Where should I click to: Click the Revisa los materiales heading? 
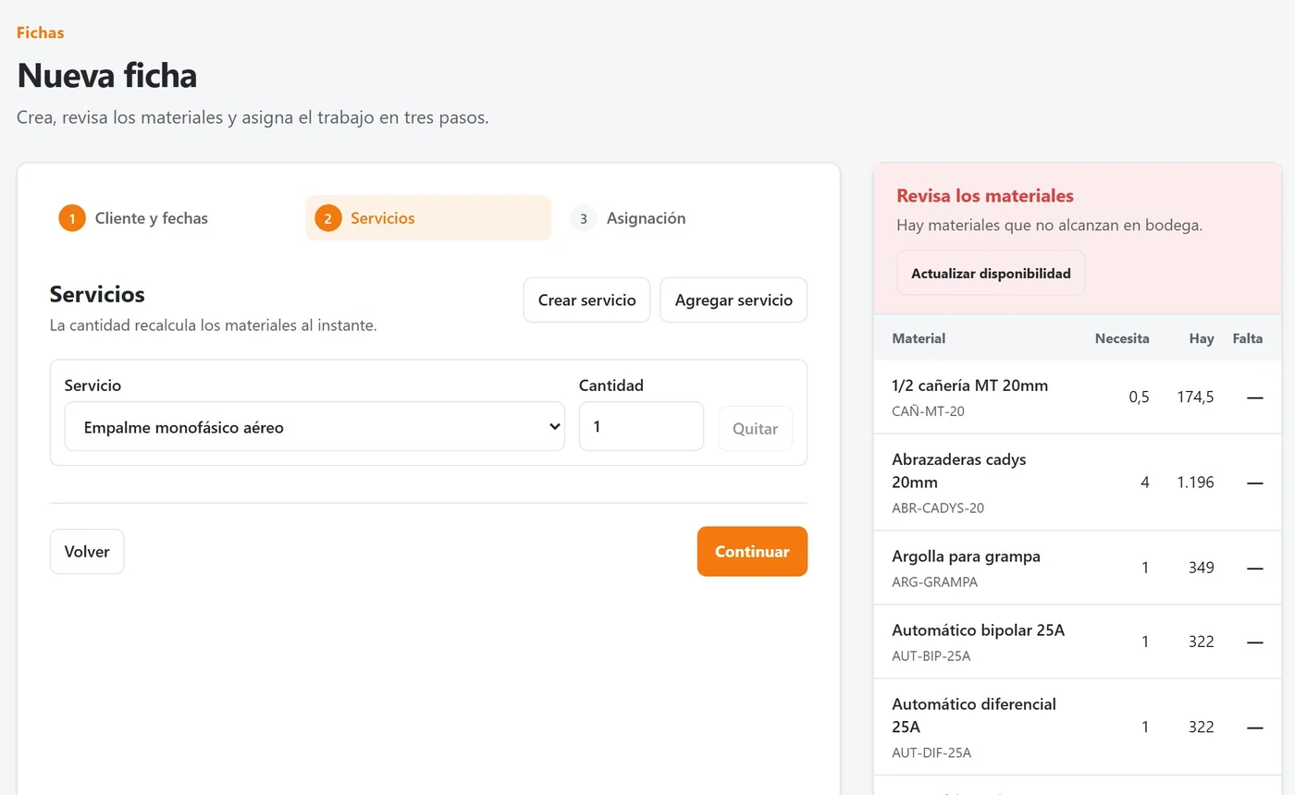tap(985, 196)
